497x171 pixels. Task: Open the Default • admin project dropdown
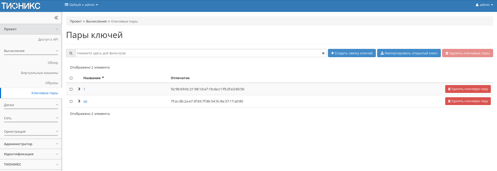[81, 5]
